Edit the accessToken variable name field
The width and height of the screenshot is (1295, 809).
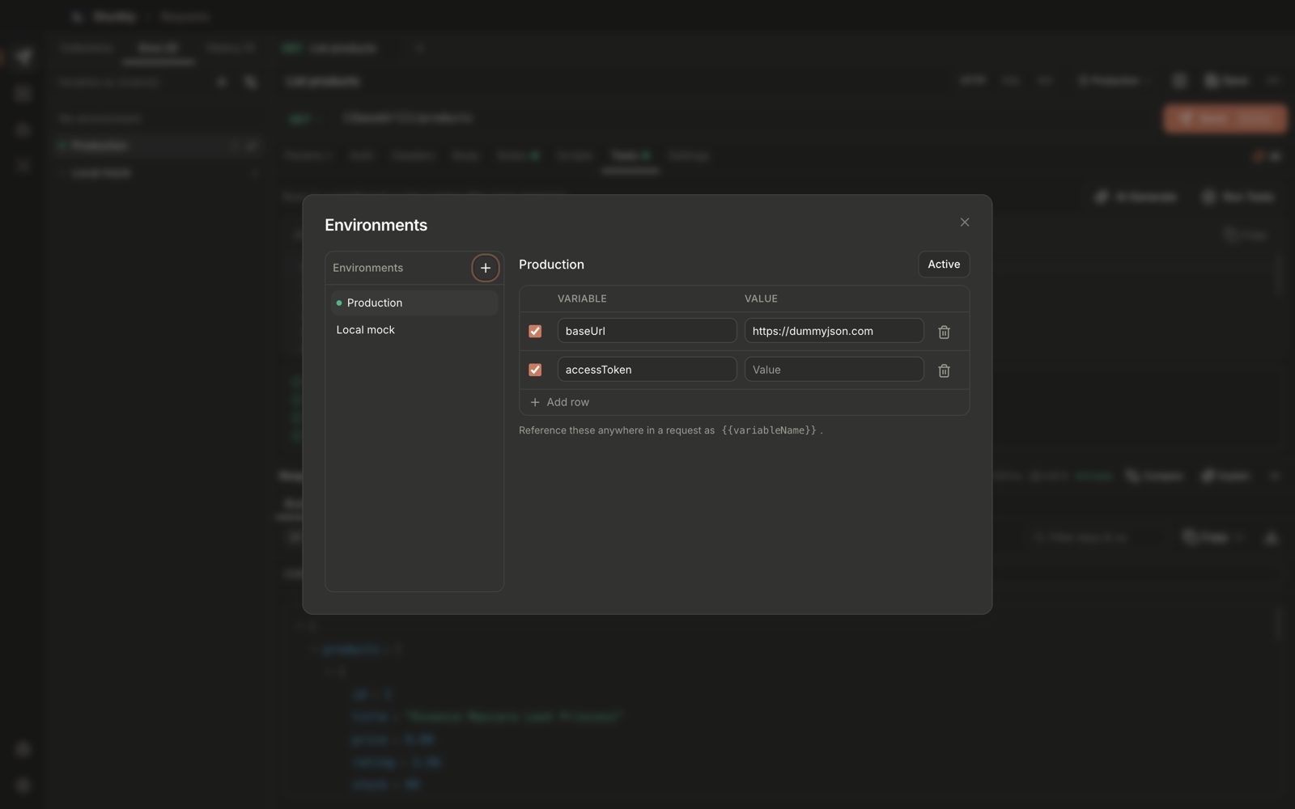[647, 370]
